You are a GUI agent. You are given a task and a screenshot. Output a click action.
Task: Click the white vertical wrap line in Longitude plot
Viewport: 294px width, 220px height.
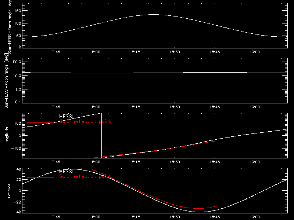tap(102, 136)
